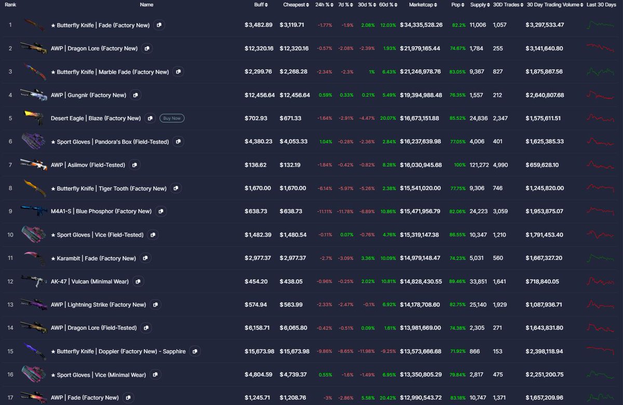Image resolution: width=623 pixels, height=405 pixels.
Task: Copy the Butterfly Knife Tiger Tooth name
Action: 176,188
